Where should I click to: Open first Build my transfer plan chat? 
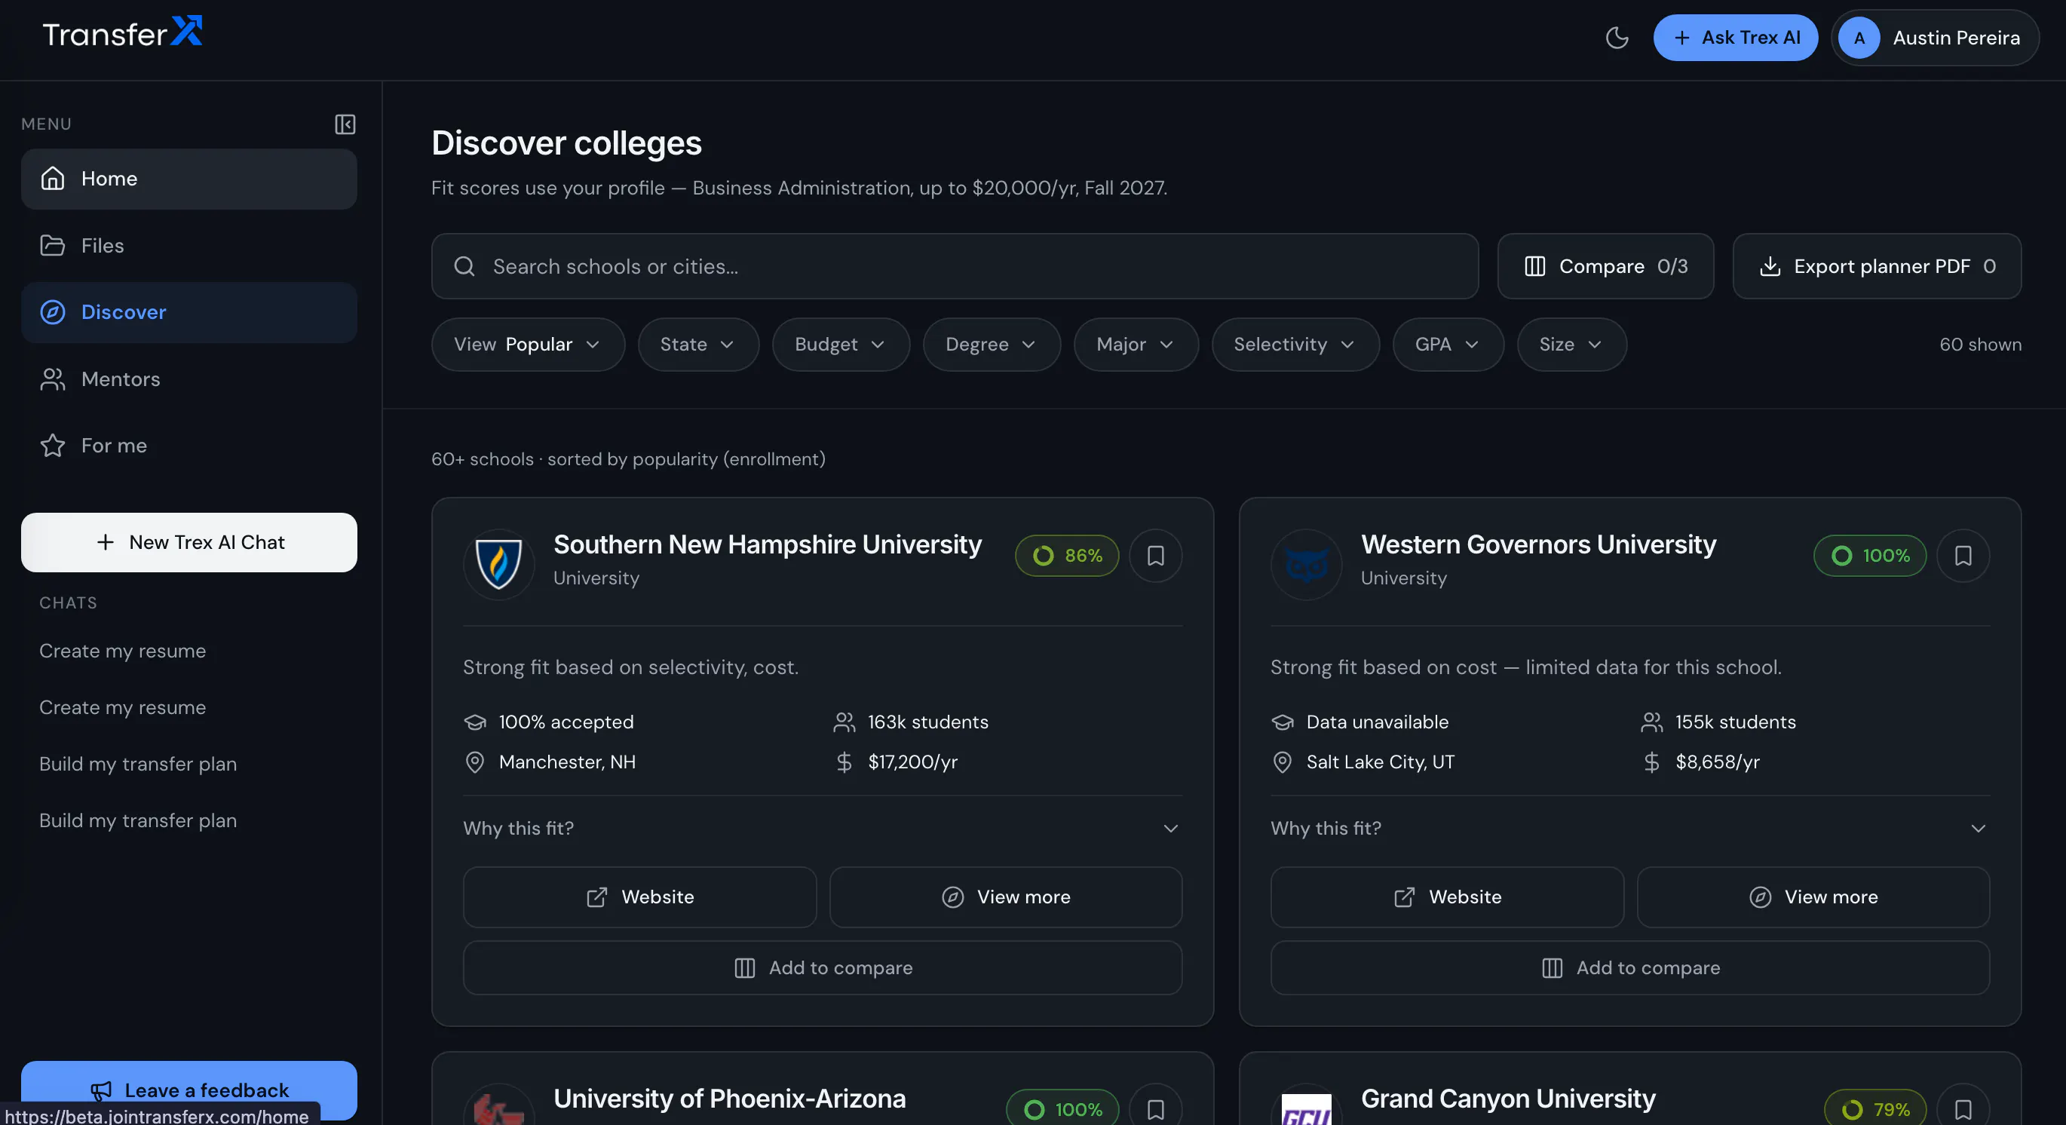(138, 764)
